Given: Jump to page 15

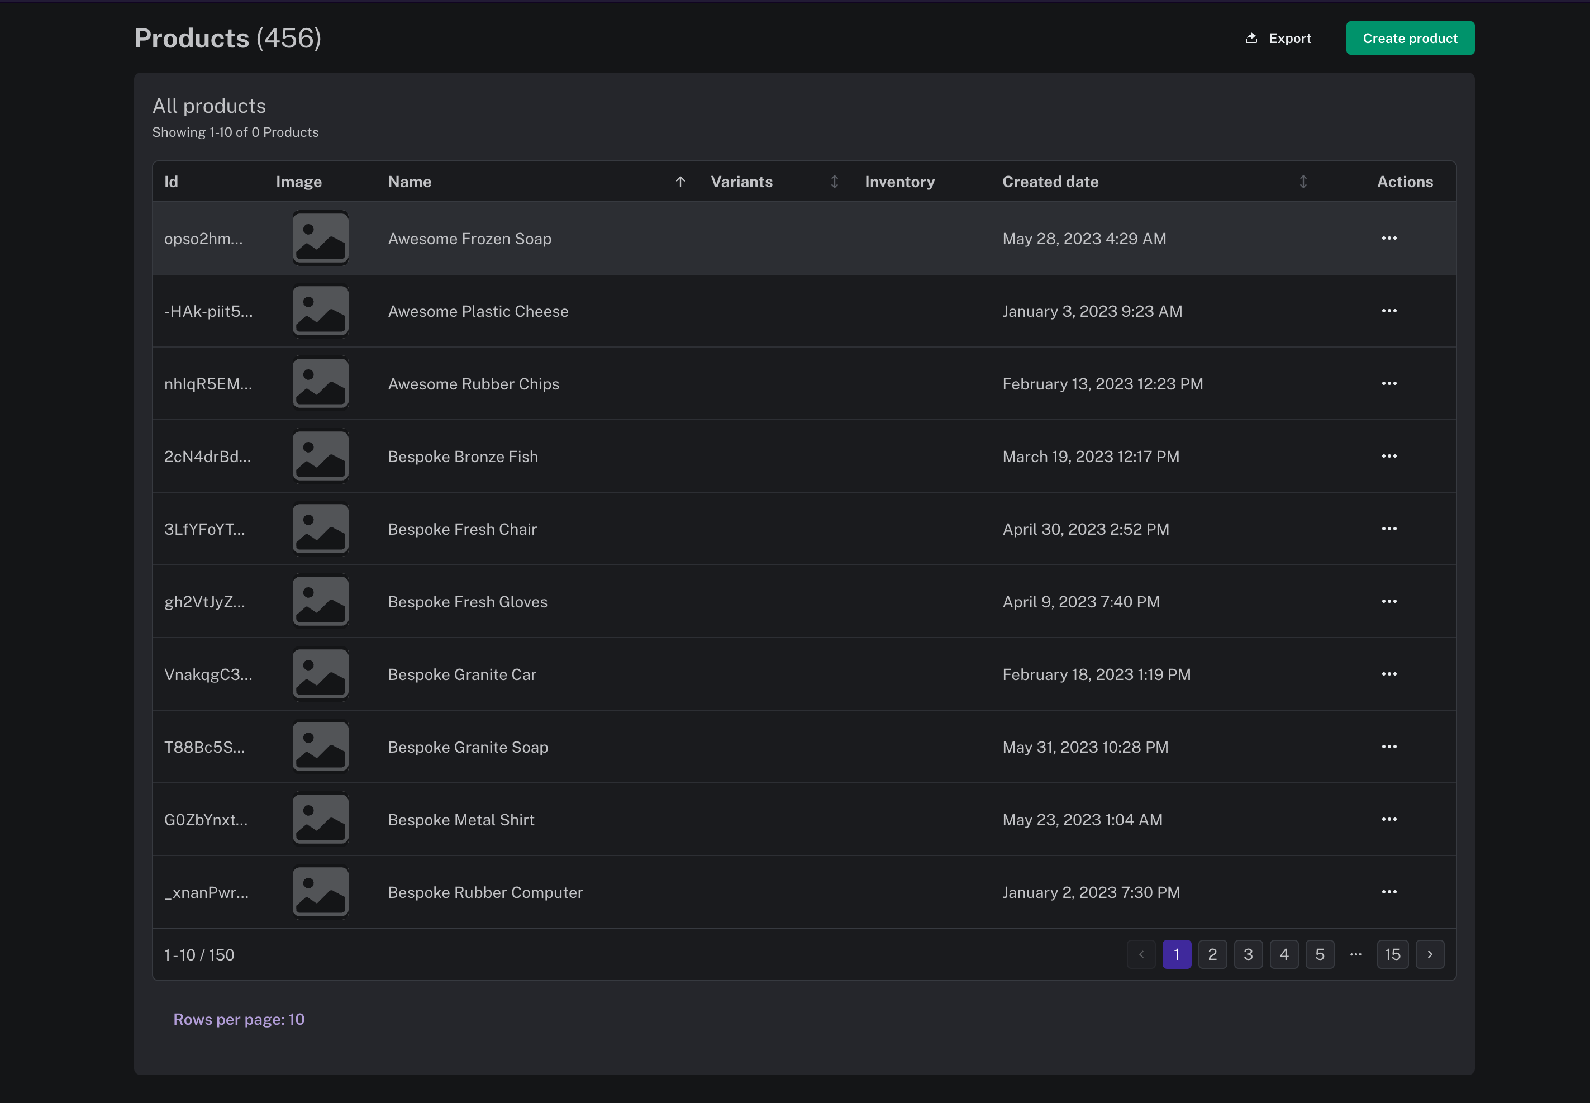Looking at the screenshot, I should coord(1392,954).
